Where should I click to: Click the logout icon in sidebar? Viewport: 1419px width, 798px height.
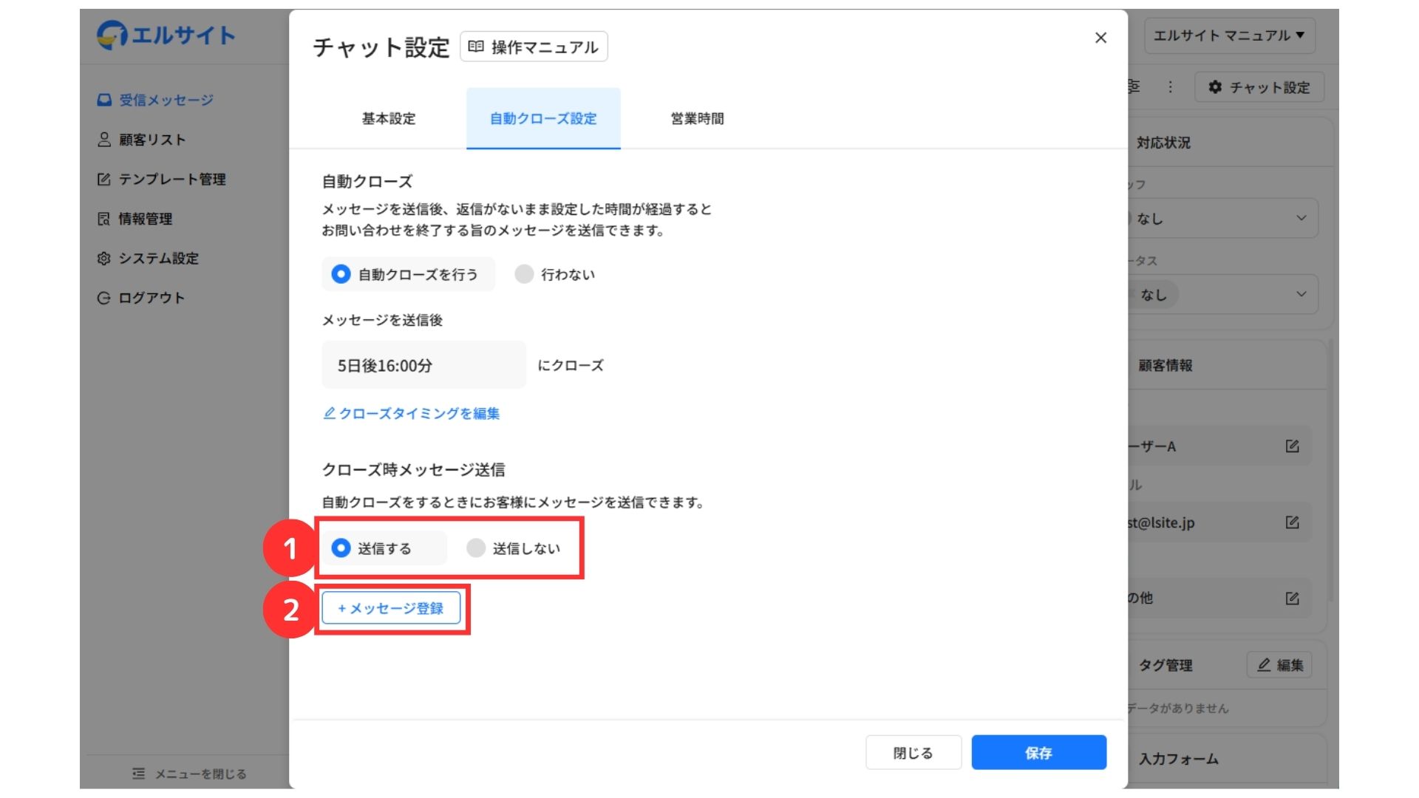coord(104,298)
